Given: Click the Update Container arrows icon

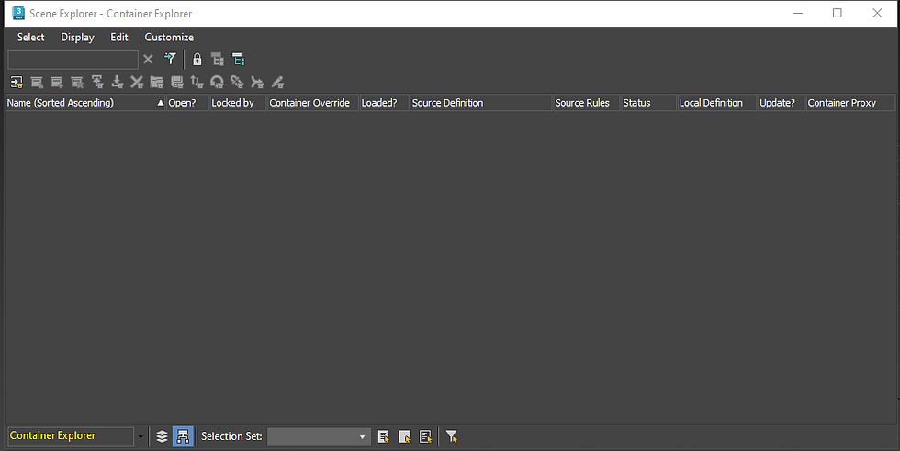Looking at the screenshot, I should (x=197, y=82).
